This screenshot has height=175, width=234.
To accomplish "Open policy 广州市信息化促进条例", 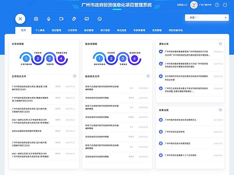I will tap(175, 132).
